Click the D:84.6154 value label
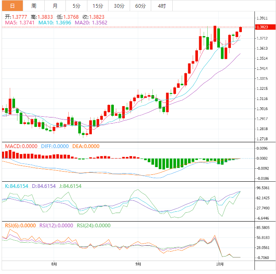This screenshot has height=274, width=276. pos(44,186)
